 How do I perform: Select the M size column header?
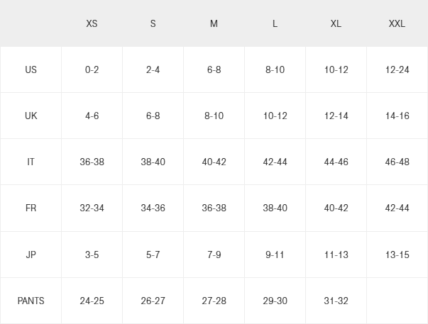214,23
